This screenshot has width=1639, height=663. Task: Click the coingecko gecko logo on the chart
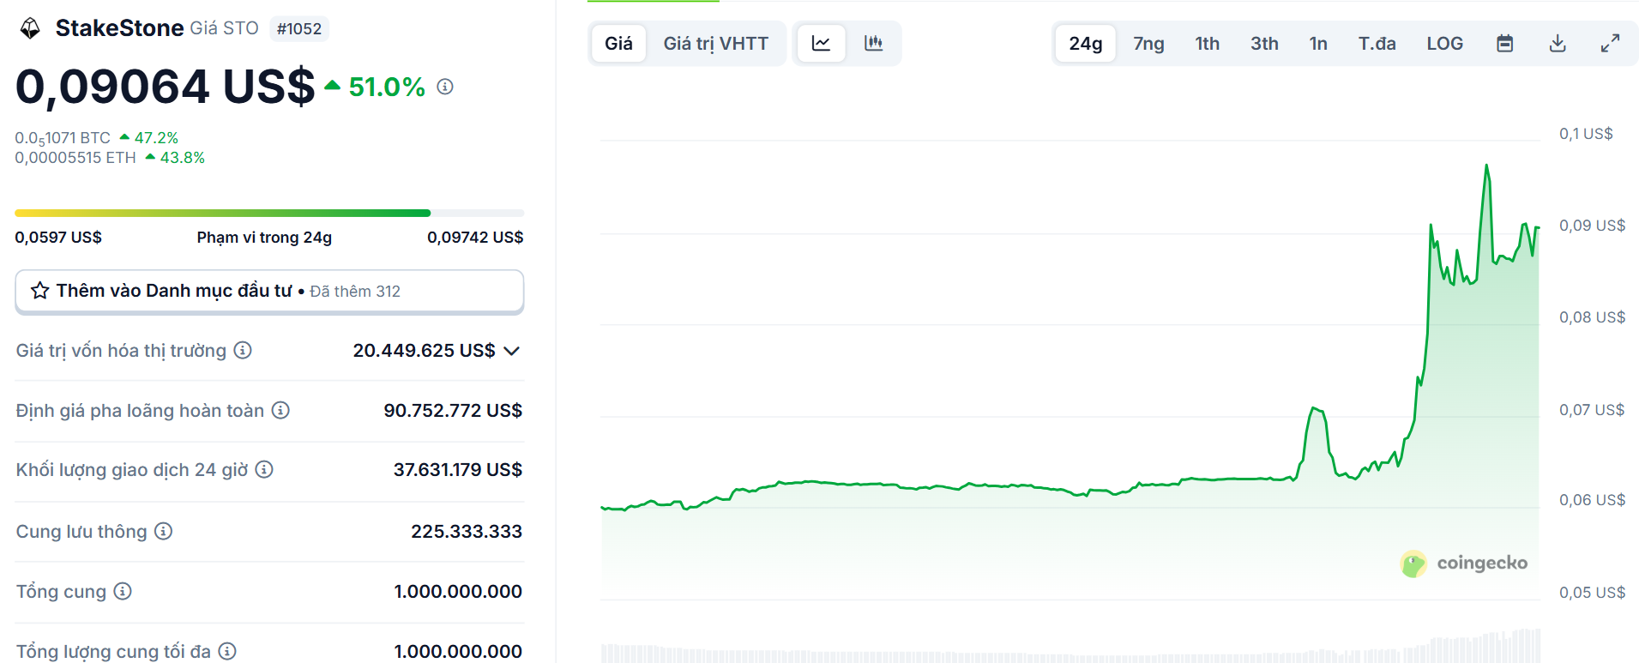tap(1413, 564)
